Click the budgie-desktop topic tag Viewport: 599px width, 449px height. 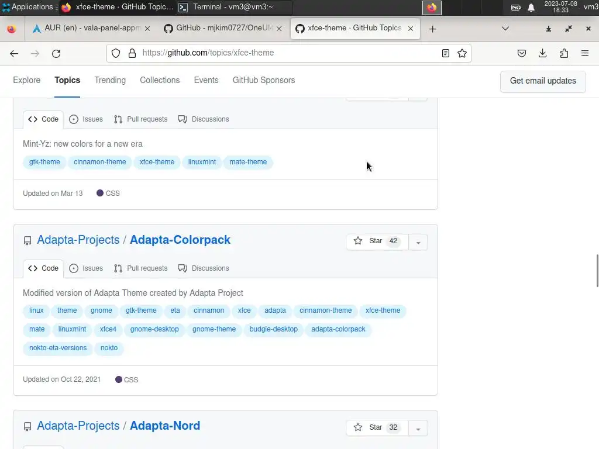click(274, 329)
